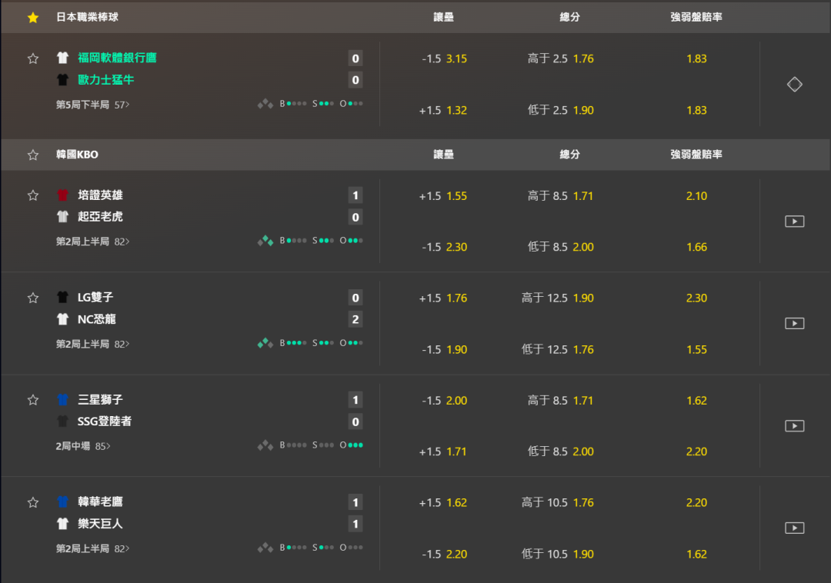The height and width of the screenshot is (583, 831).
Task: Click 三星獅子 blue jersey icon
Action: 62,400
